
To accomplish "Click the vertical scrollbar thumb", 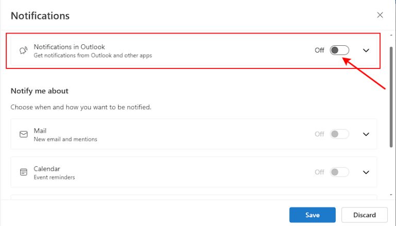I will pos(391,97).
